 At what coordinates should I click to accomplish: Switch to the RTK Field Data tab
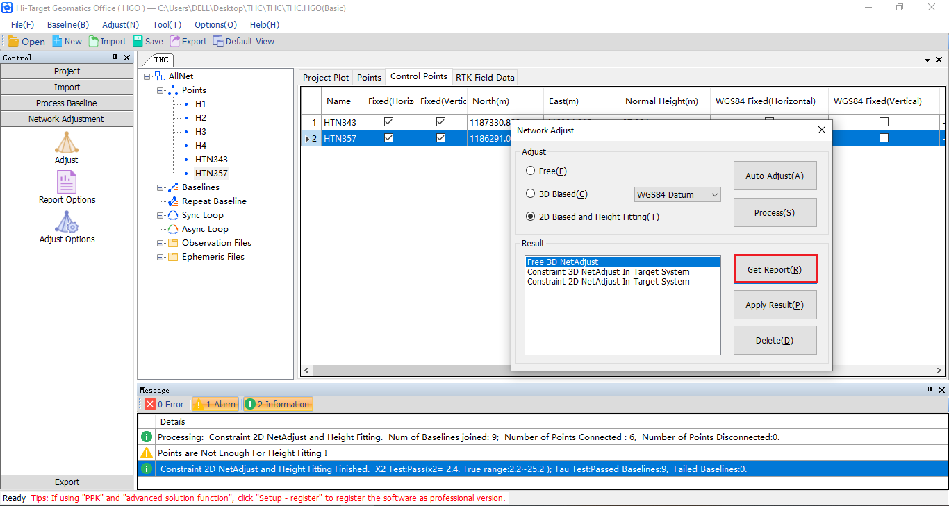coord(485,77)
